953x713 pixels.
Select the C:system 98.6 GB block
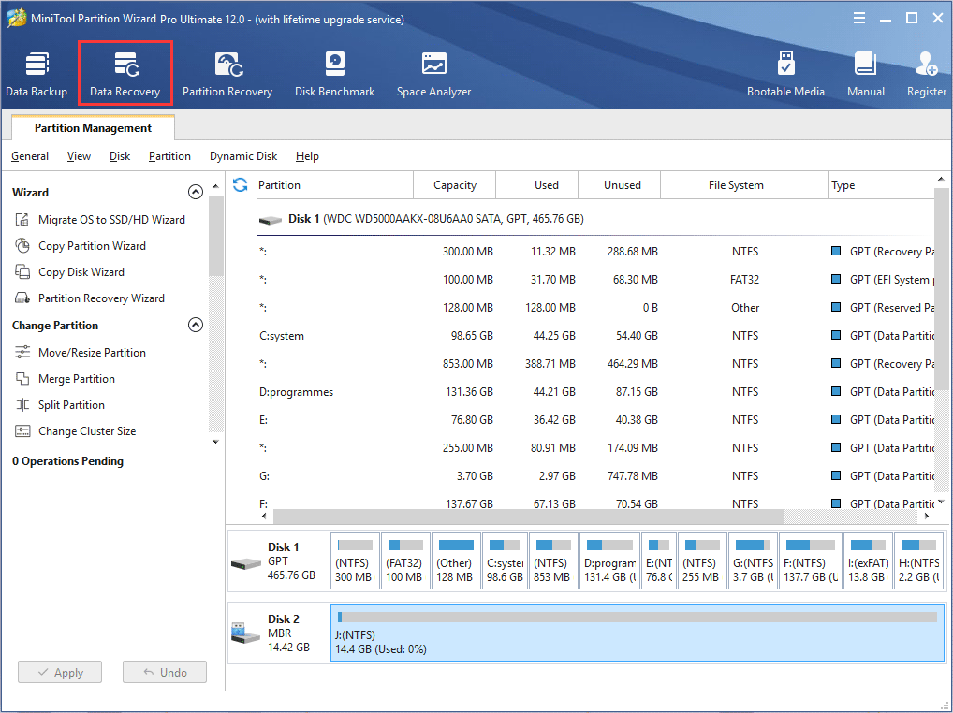pyautogui.click(x=506, y=561)
